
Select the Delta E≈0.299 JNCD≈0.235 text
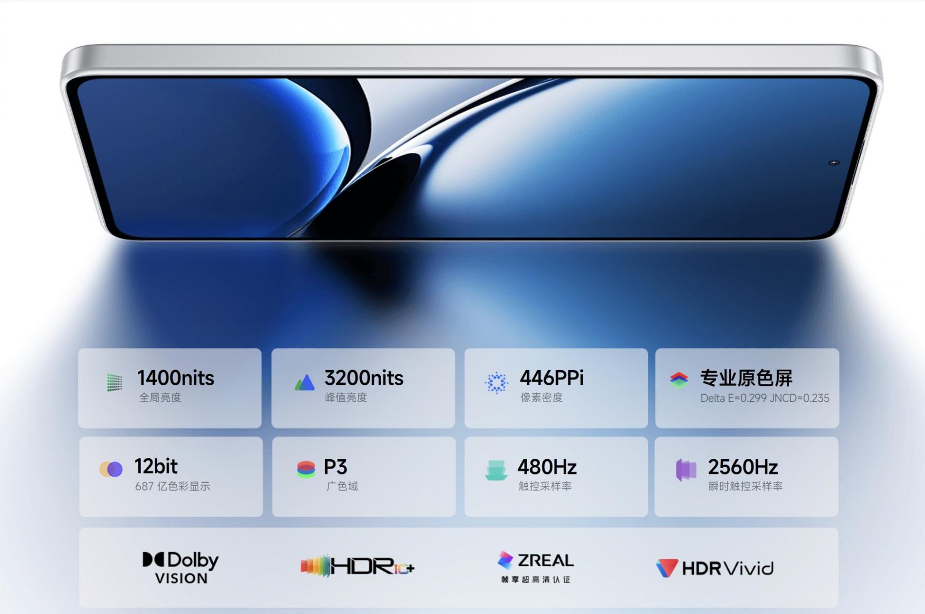tap(765, 398)
